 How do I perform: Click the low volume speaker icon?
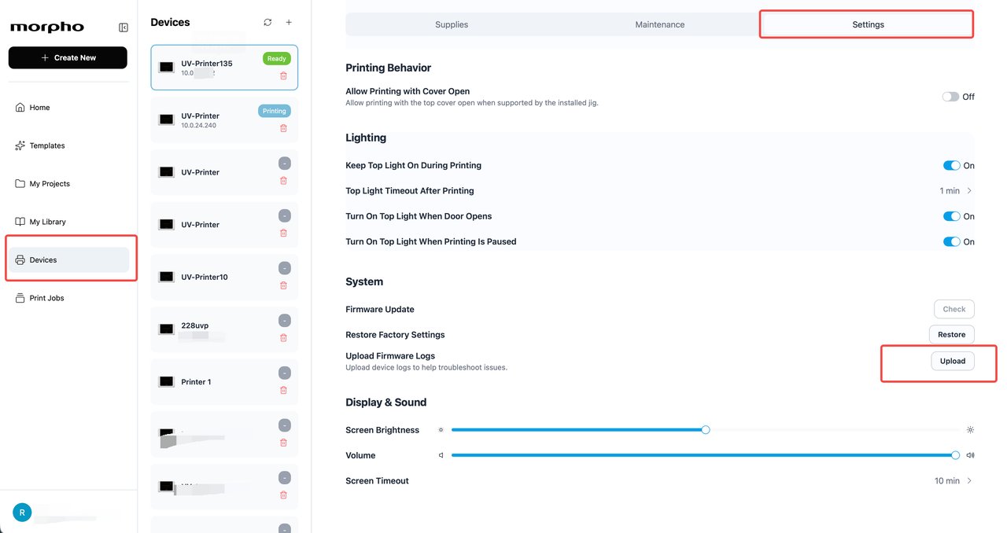point(441,455)
